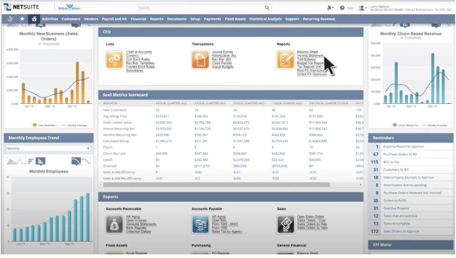Open the Shortcuts star icon
This screenshot has height=258, width=456.
pos(22,19)
